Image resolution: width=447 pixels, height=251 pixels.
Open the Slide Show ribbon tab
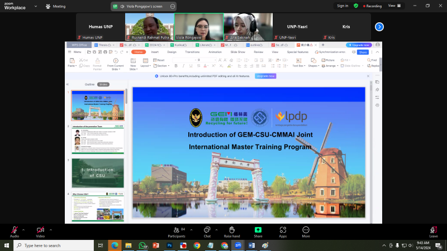click(x=238, y=52)
